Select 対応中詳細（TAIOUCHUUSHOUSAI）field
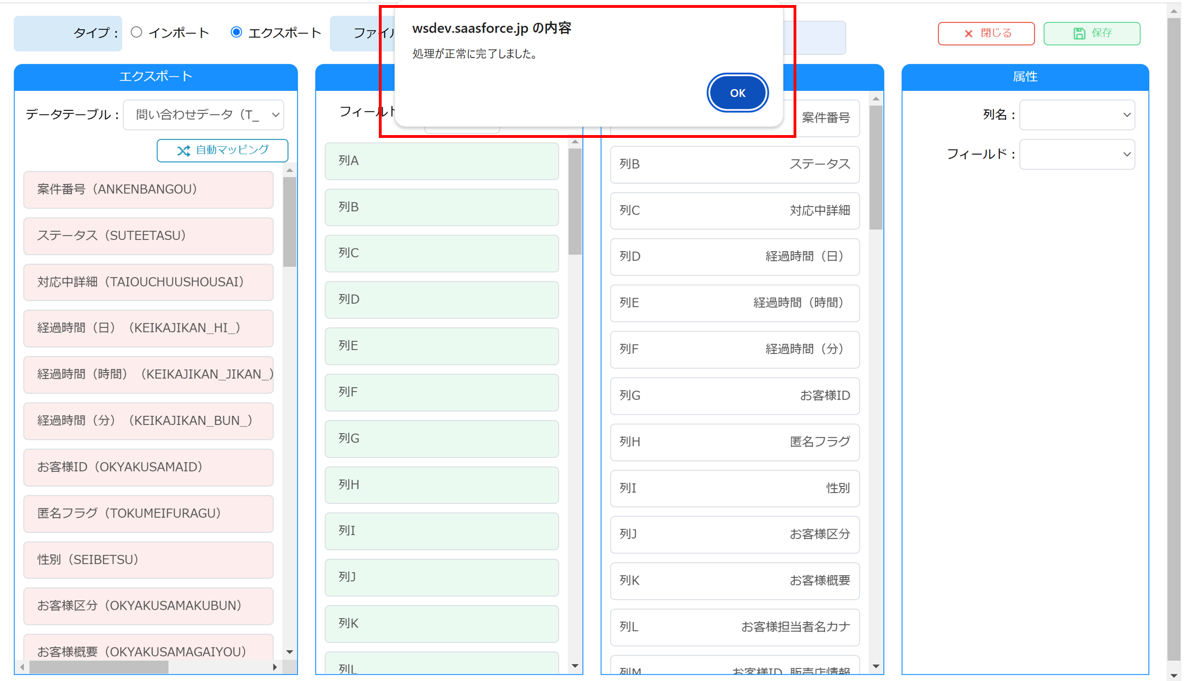Viewport: 1192px width, 681px height. [149, 282]
